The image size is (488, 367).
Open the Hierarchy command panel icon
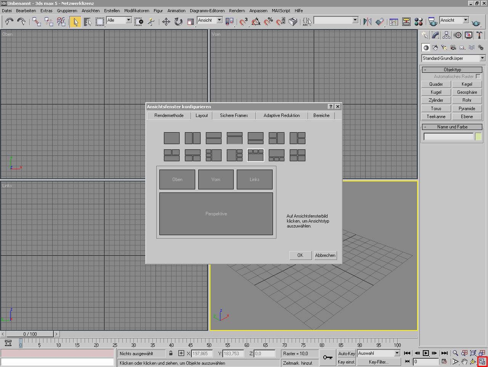click(x=446, y=35)
